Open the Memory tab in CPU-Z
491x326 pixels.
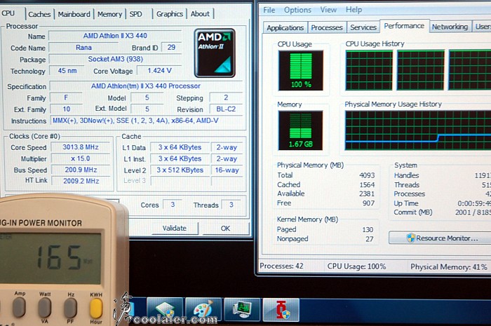click(109, 14)
